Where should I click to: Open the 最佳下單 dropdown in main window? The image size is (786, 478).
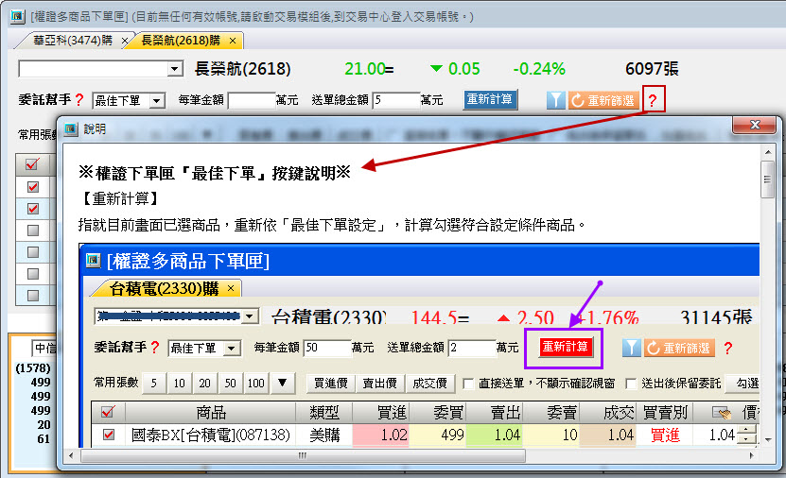click(x=157, y=101)
